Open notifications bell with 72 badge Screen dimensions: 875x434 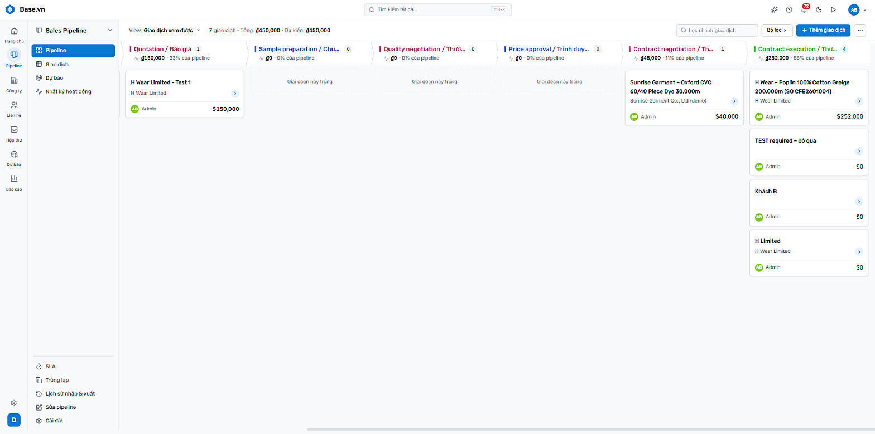point(804,9)
